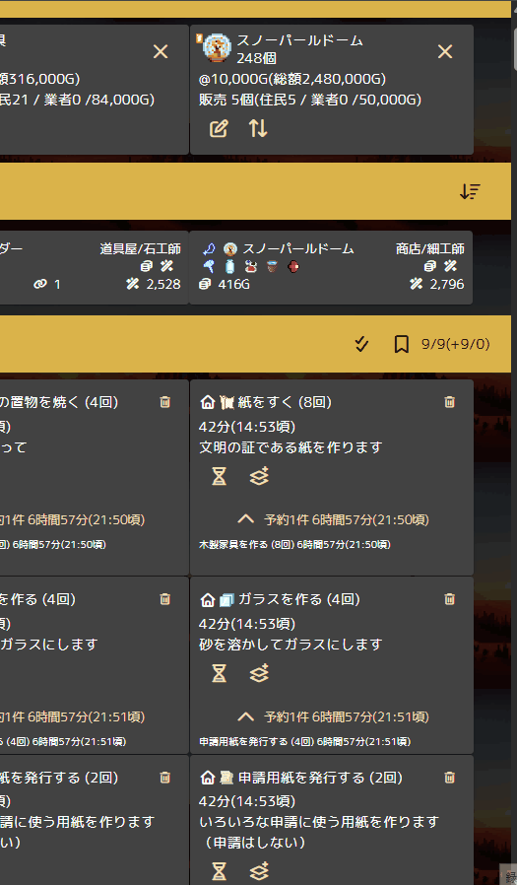Viewport: 517px width, 885px height.
Task: Close the スノーパールドーム 248個 listing card
Action: [x=445, y=52]
